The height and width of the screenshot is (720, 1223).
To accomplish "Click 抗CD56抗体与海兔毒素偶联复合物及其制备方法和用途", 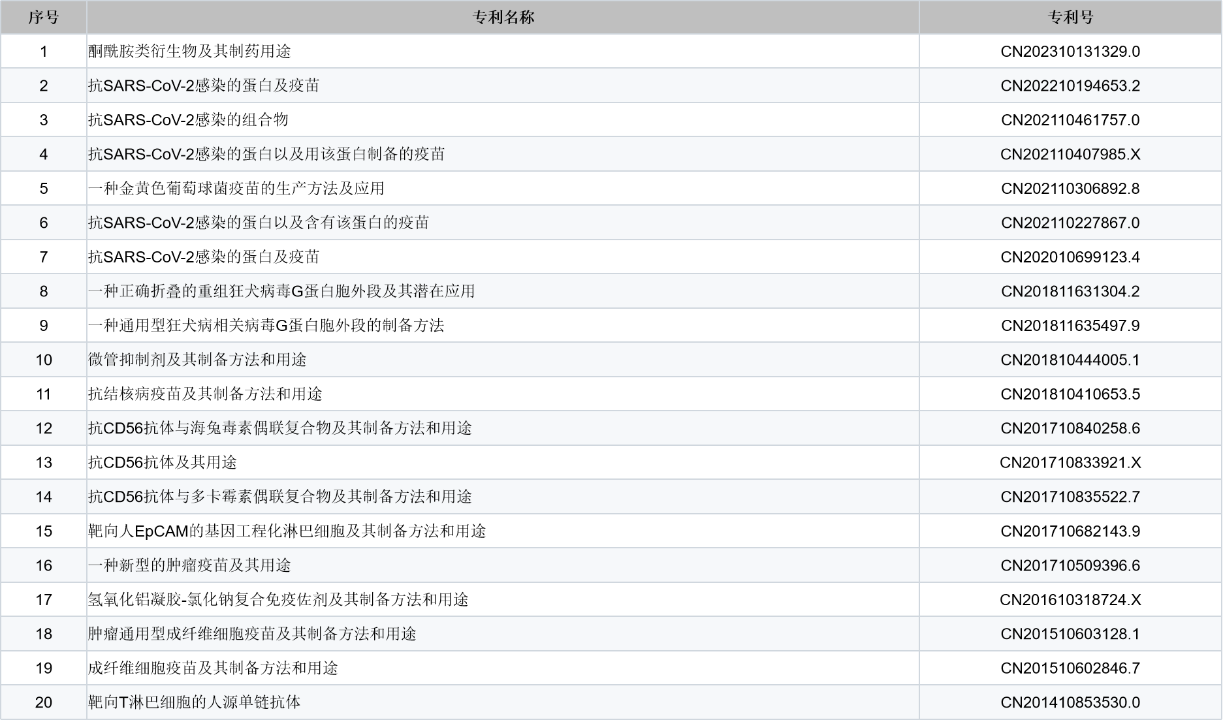I will click(280, 428).
